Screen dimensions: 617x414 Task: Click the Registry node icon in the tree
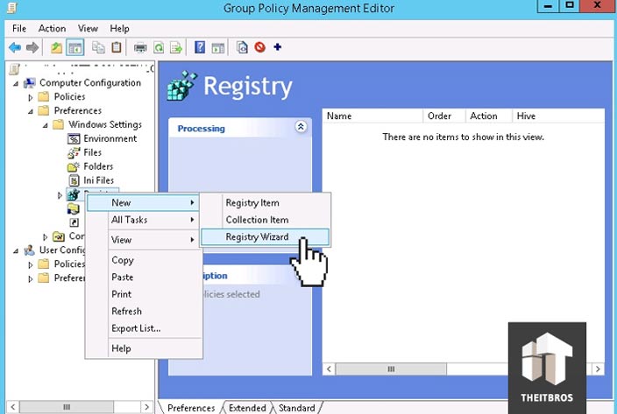pyautogui.click(x=74, y=194)
